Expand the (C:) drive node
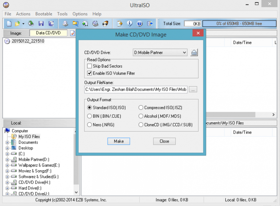280x206 pixels. pos(7,154)
